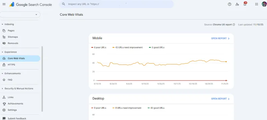Click the 10/18/25 axis label
This screenshot has width=267, height=120.
pos(193,84)
